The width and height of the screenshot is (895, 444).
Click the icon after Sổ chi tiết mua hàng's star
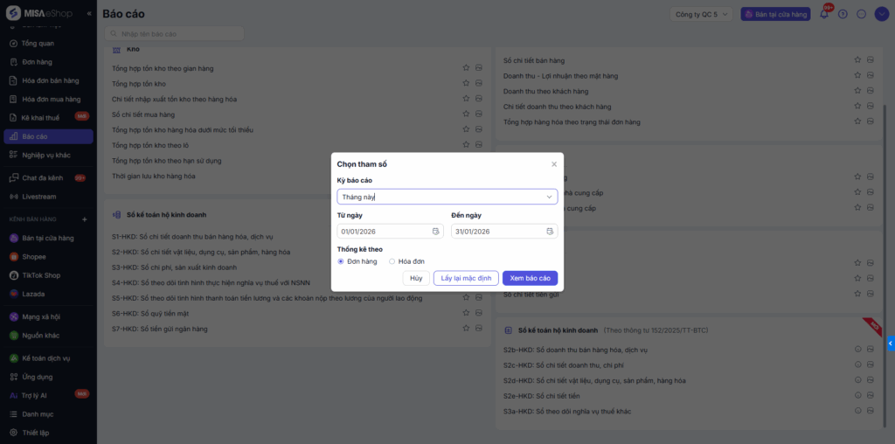point(478,114)
